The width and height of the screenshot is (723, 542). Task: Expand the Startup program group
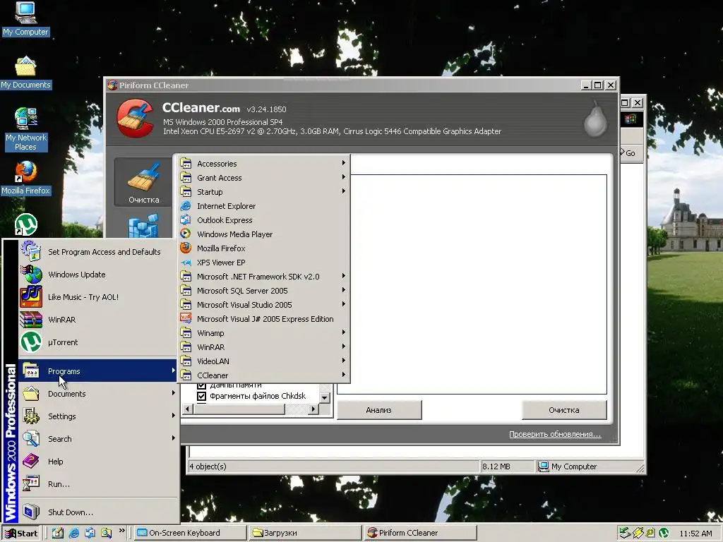point(263,192)
